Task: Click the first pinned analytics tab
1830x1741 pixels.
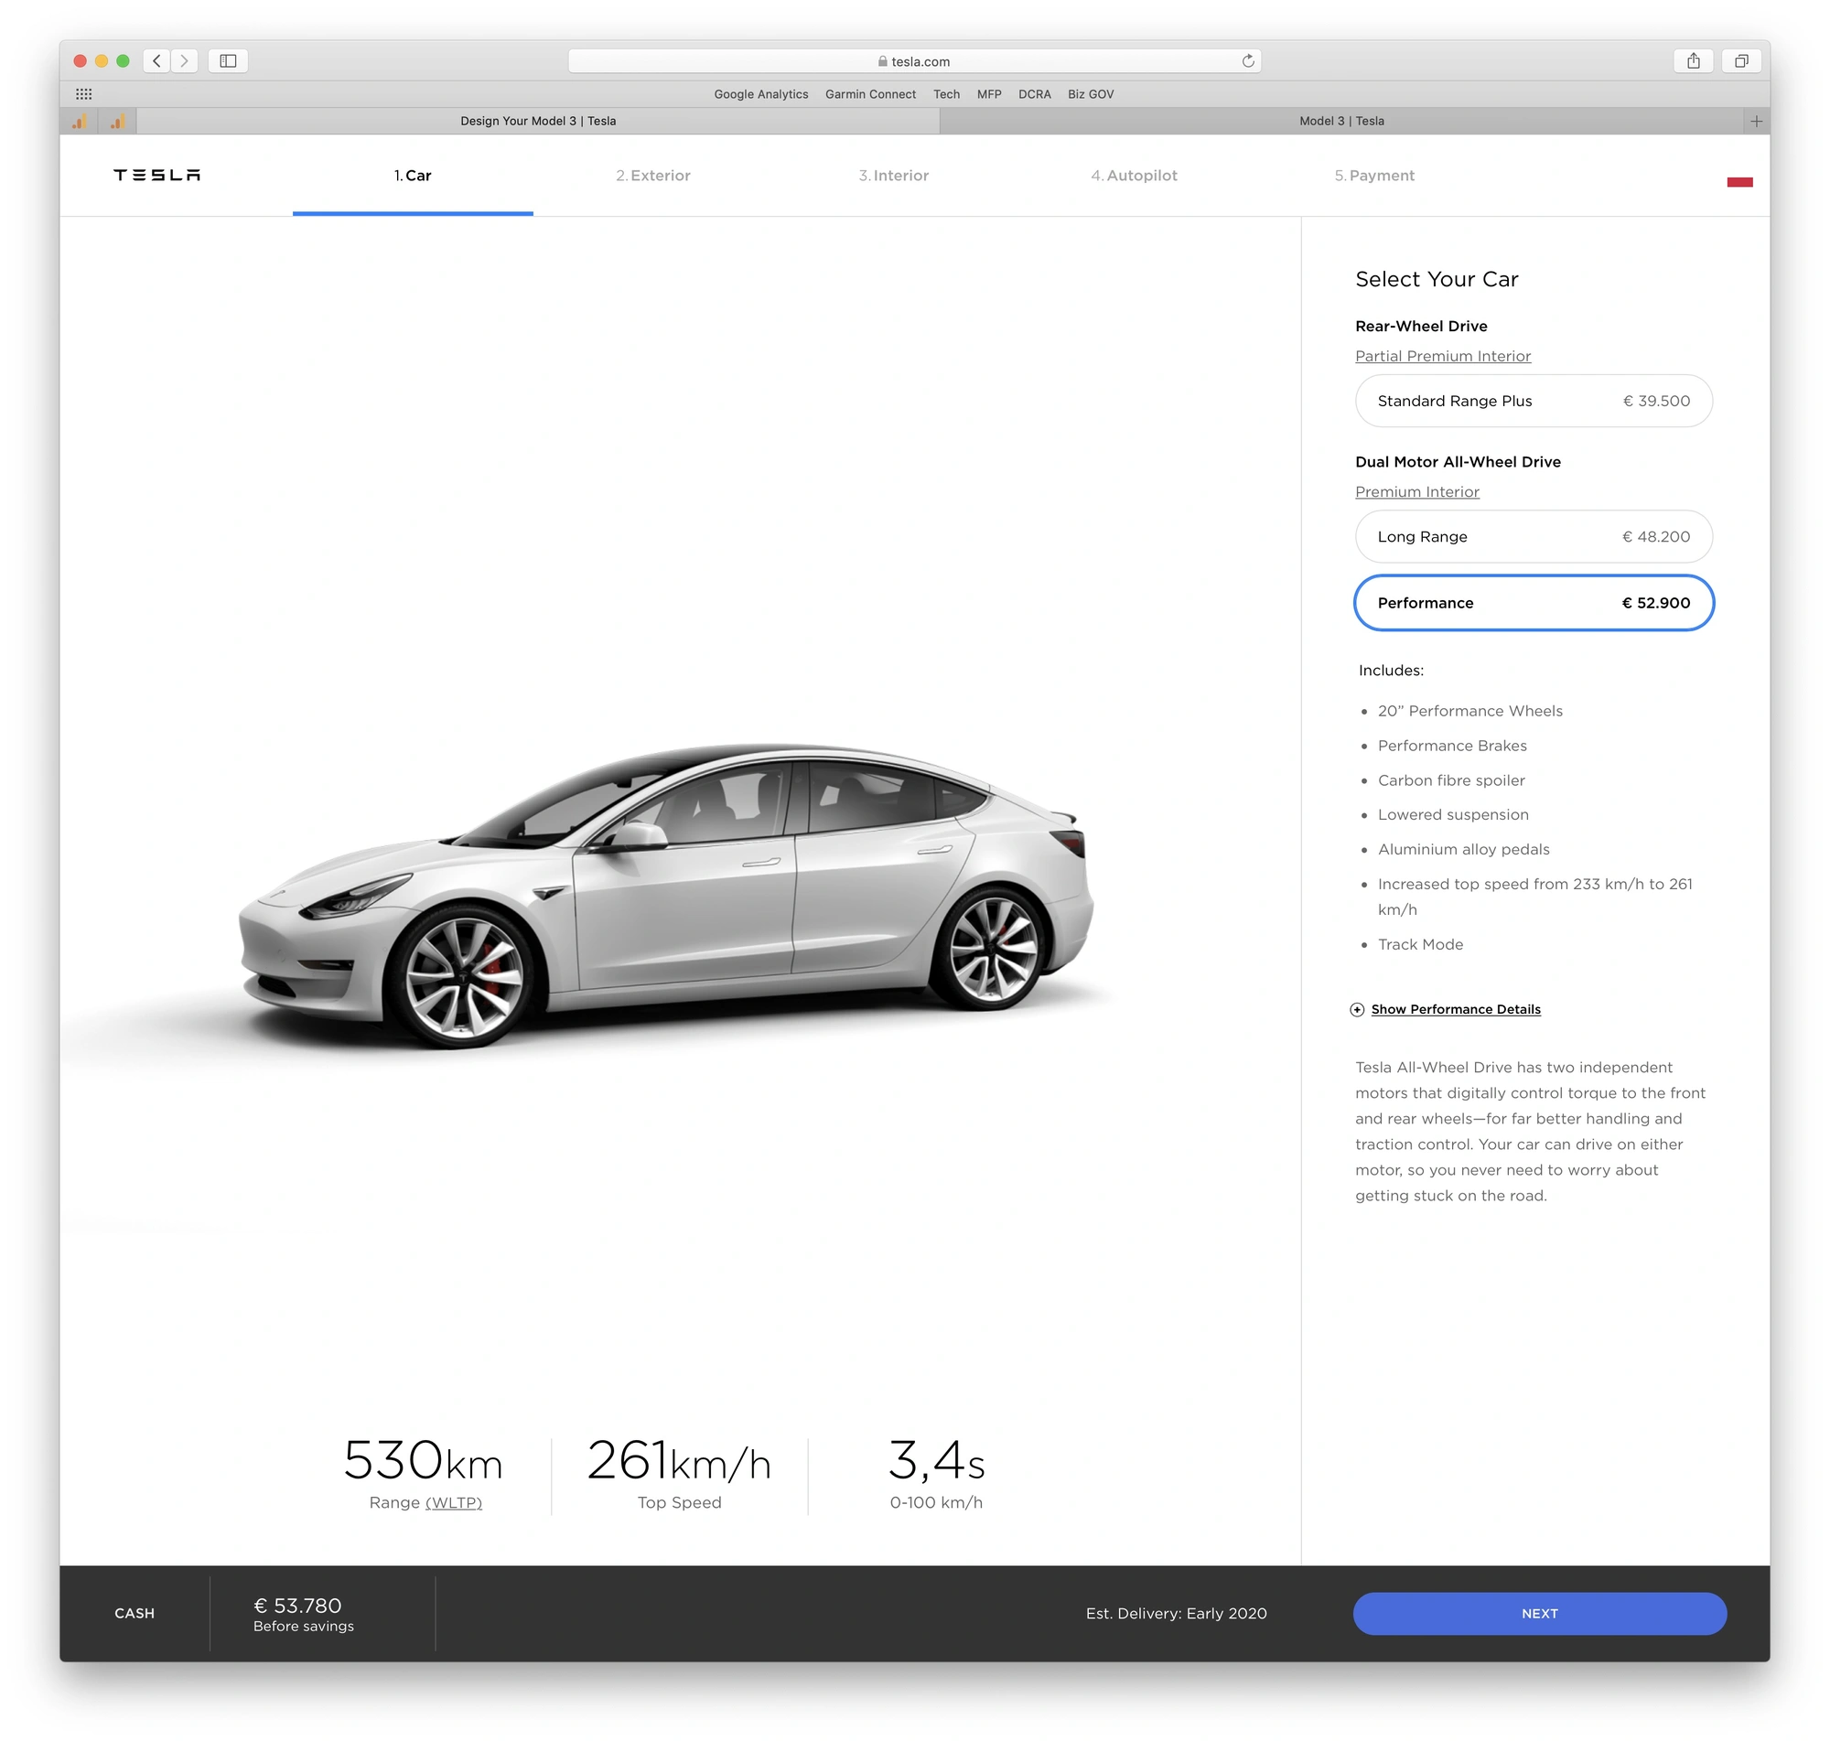Action: tap(80, 122)
